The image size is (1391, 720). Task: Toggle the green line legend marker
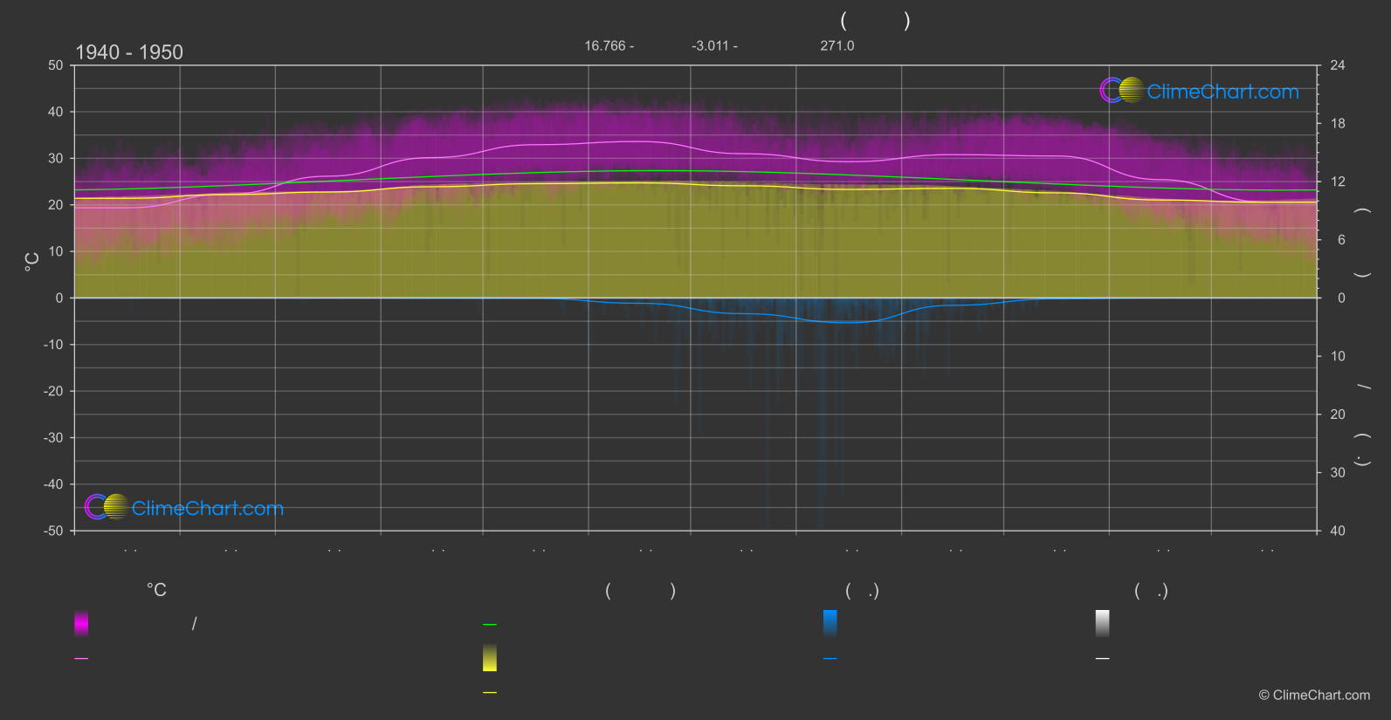click(x=490, y=625)
